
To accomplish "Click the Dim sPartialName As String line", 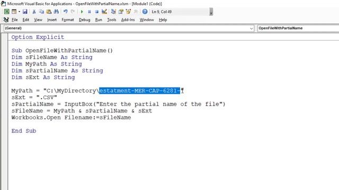I will click(x=57, y=71).
